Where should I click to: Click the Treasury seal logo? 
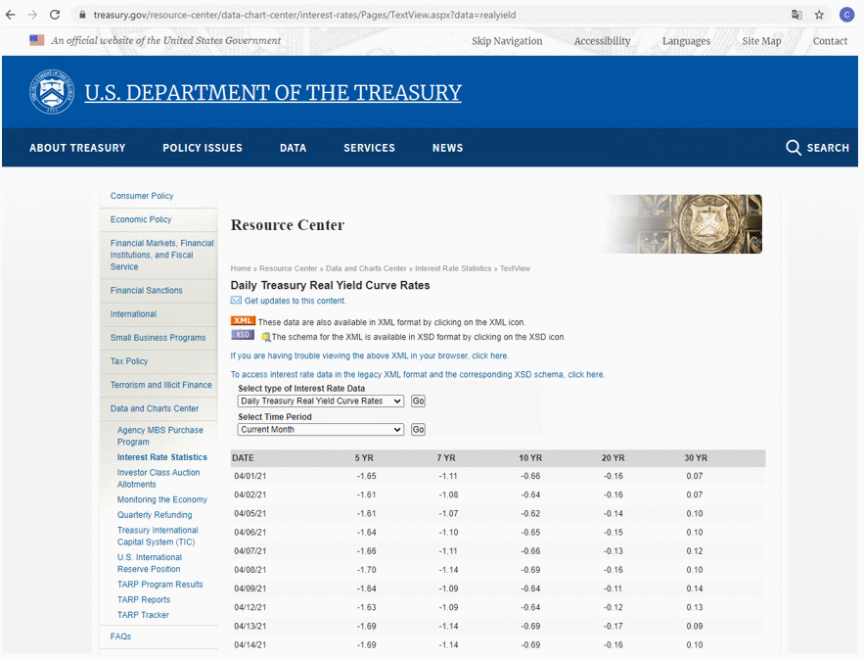(52, 93)
